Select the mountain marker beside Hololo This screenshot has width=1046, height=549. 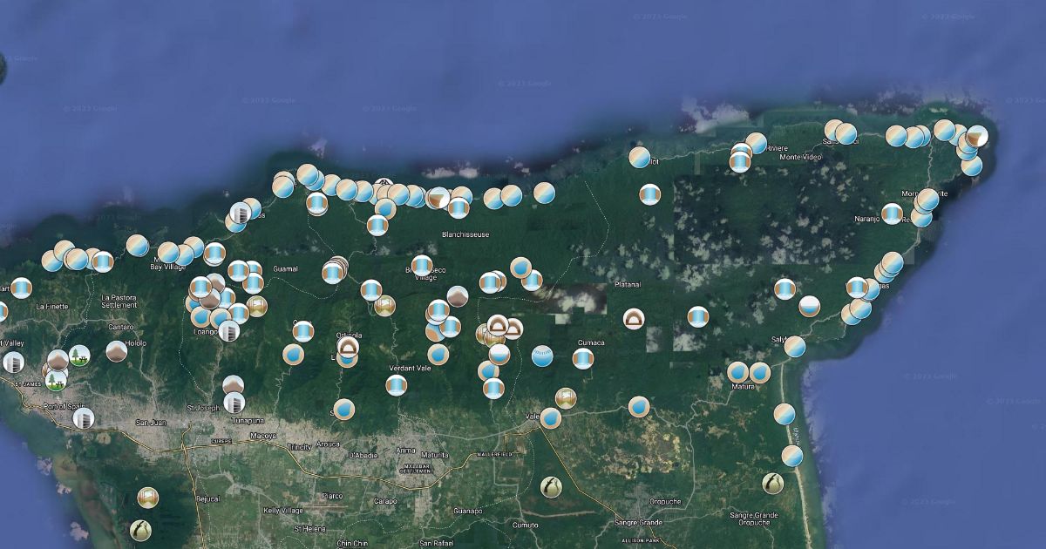(116, 350)
